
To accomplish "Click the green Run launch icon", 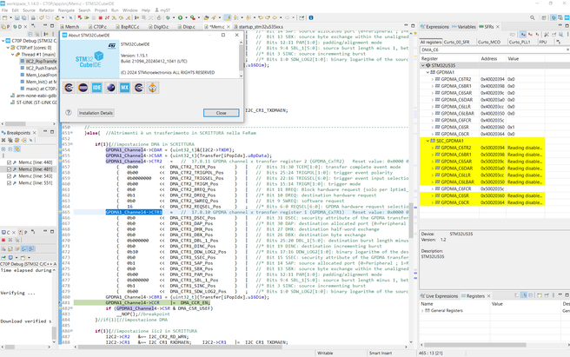I will click(180, 17).
